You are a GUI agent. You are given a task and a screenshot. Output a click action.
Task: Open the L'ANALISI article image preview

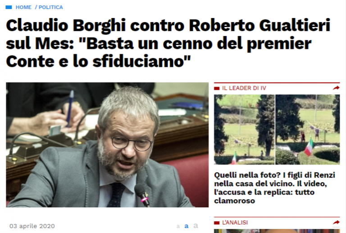[277, 231]
